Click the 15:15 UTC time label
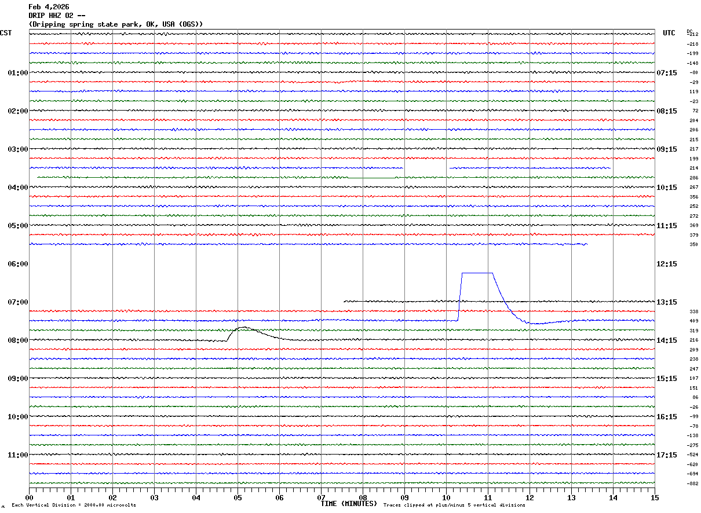The width and height of the screenshot is (701, 513). click(x=666, y=379)
